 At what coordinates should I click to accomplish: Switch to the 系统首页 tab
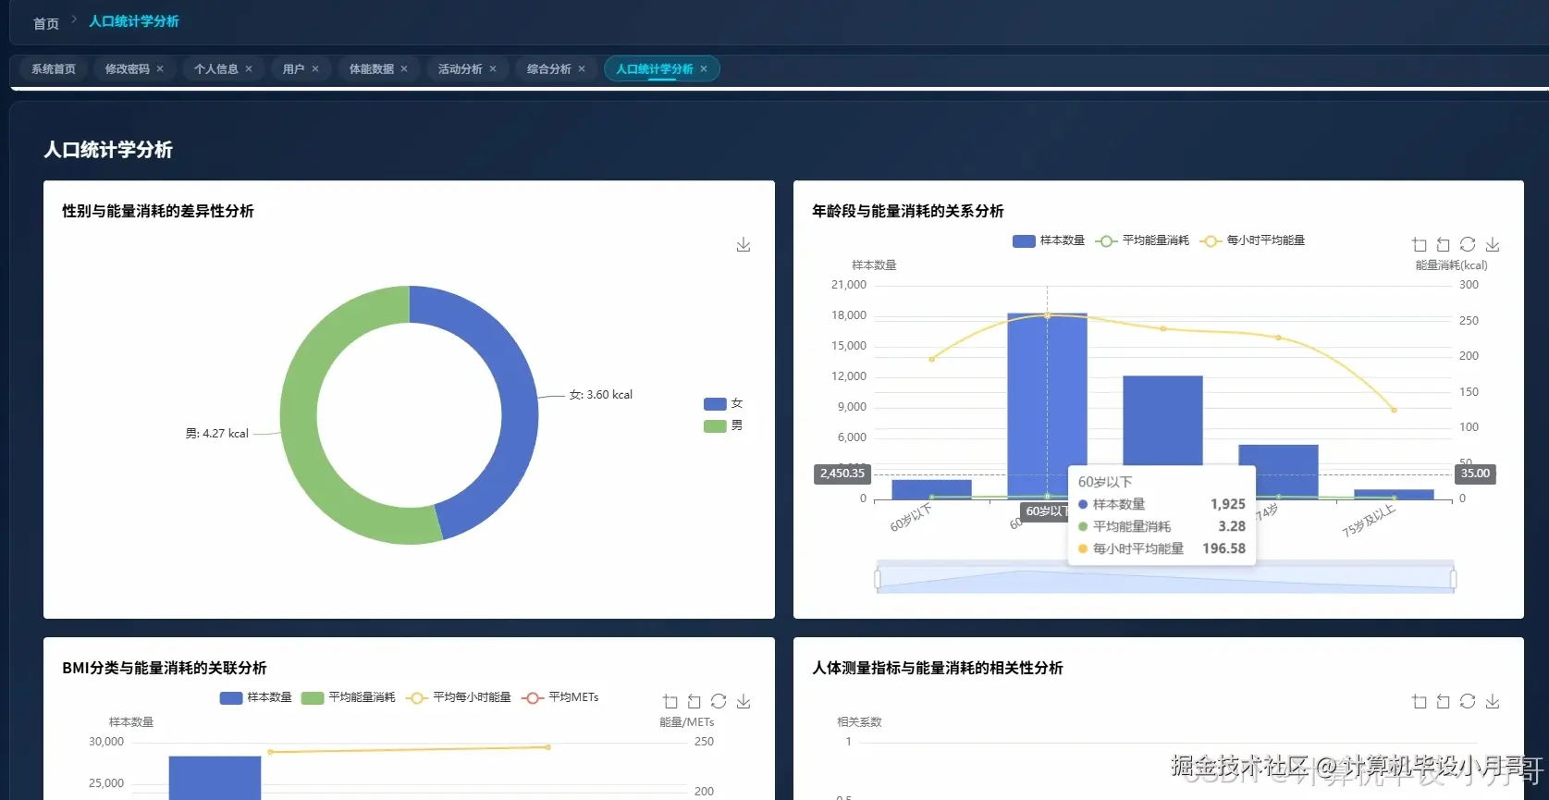tap(54, 69)
